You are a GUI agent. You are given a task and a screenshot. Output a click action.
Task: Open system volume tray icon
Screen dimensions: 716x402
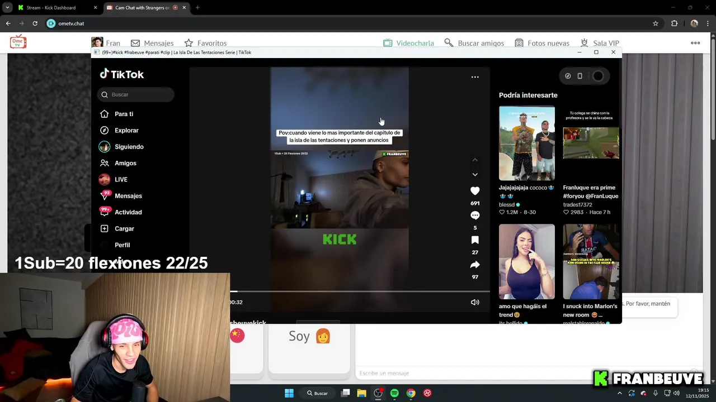point(677,393)
